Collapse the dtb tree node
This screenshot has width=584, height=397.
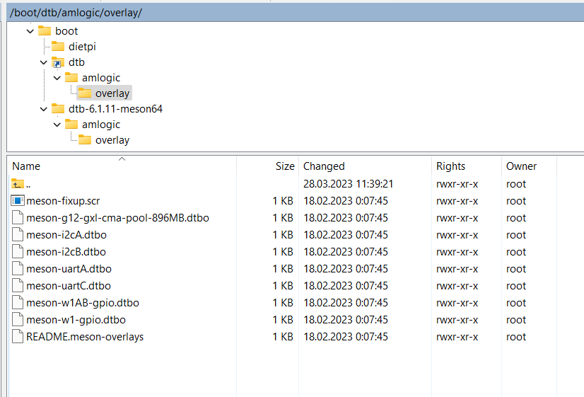click(x=44, y=62)
